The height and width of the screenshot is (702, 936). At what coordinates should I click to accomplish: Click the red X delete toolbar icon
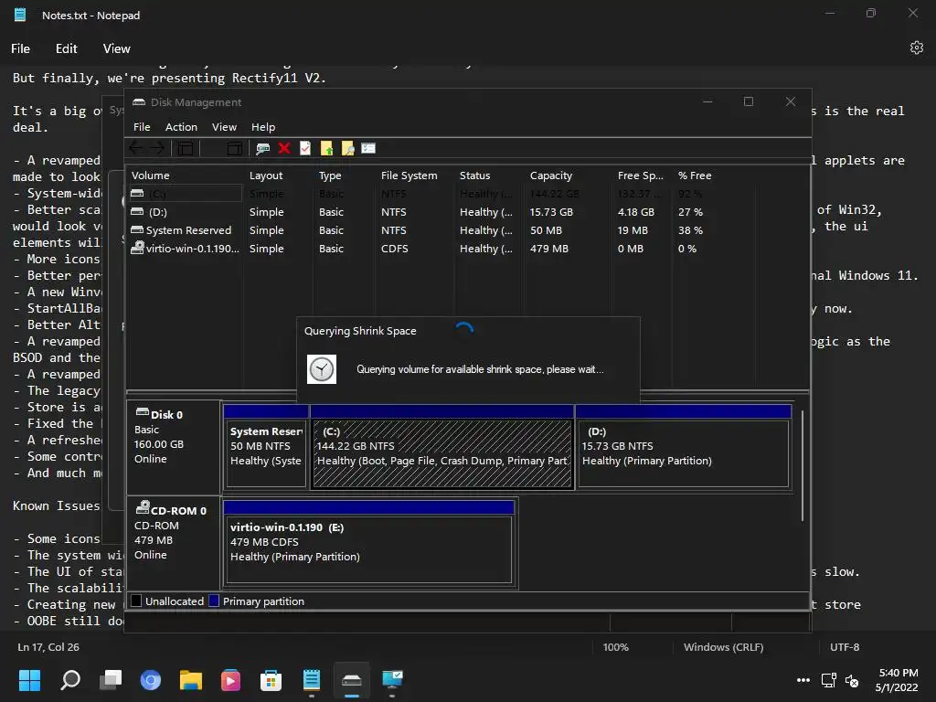point(284,148)
